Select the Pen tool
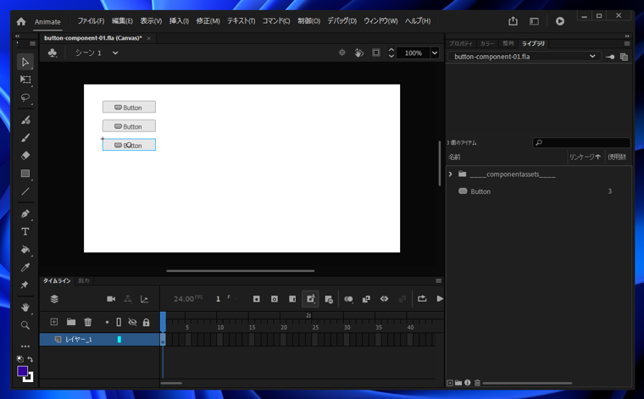This screenshot has width=644, height=399. (x=25, y=213)
